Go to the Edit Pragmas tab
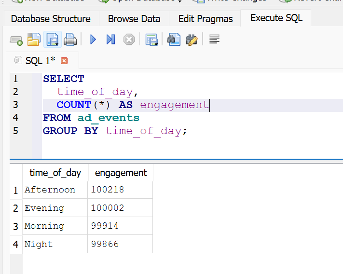Viewport: 343px width, 274px height. click(206, 19)
